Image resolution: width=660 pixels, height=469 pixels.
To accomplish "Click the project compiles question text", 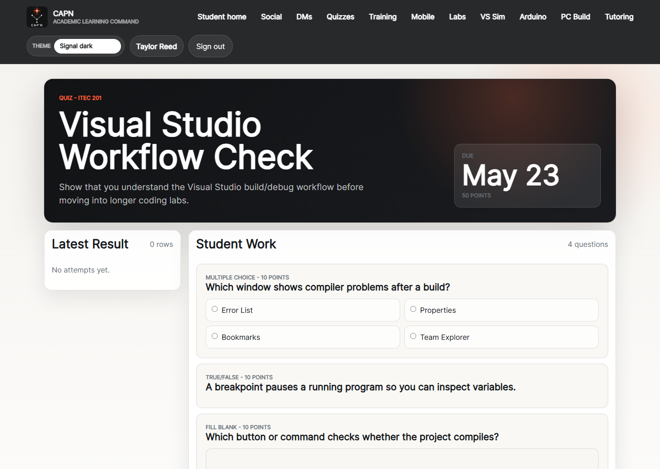I will [352, 437].
